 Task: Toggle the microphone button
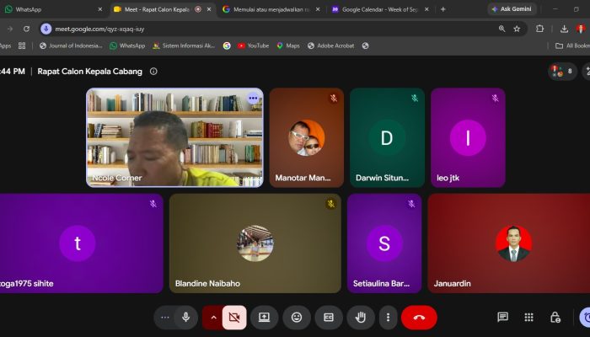[186, 318]
